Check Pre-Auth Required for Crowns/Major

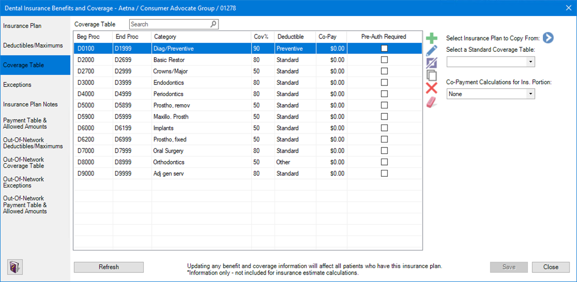(384, 71)
